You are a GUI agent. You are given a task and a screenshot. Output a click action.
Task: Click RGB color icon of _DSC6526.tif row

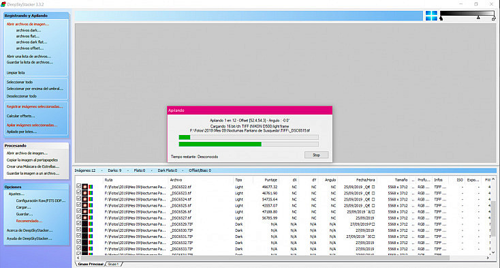91,211
